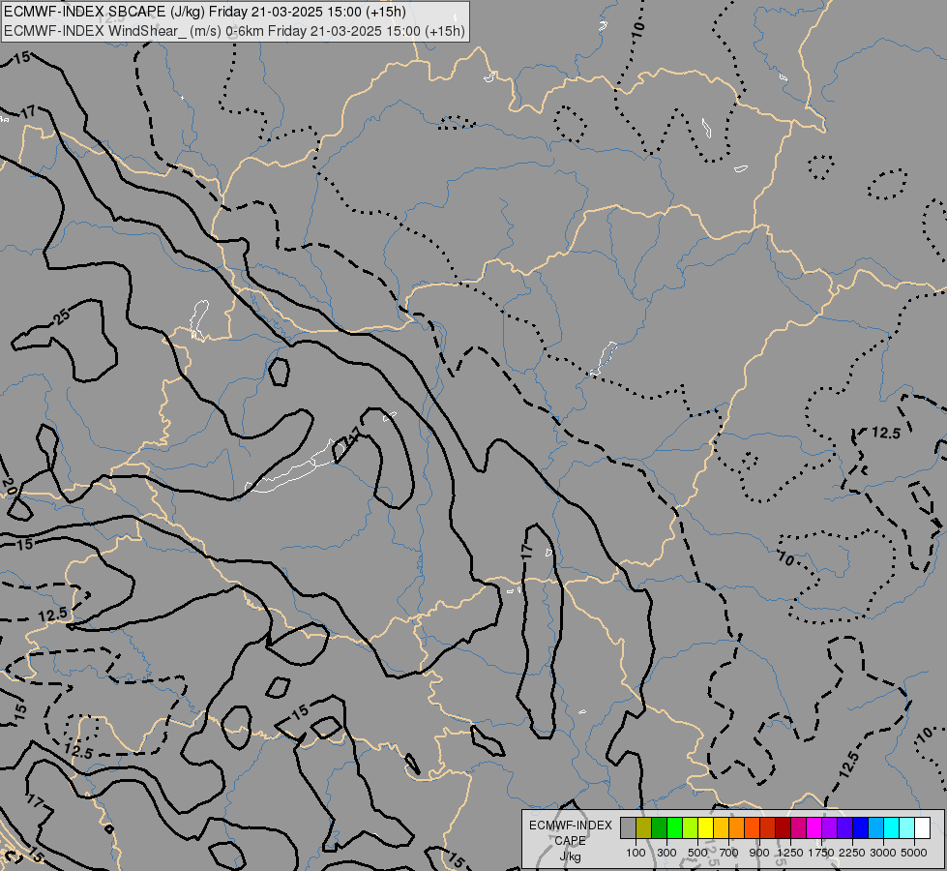Click the crimson-pink swatch right of the 1250 tick
This screenshot has width=947, height=871.
click(x=798, y=827)
